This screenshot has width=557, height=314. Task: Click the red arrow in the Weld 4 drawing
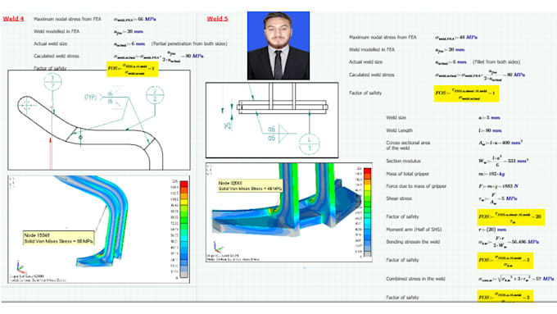[51, 153]
